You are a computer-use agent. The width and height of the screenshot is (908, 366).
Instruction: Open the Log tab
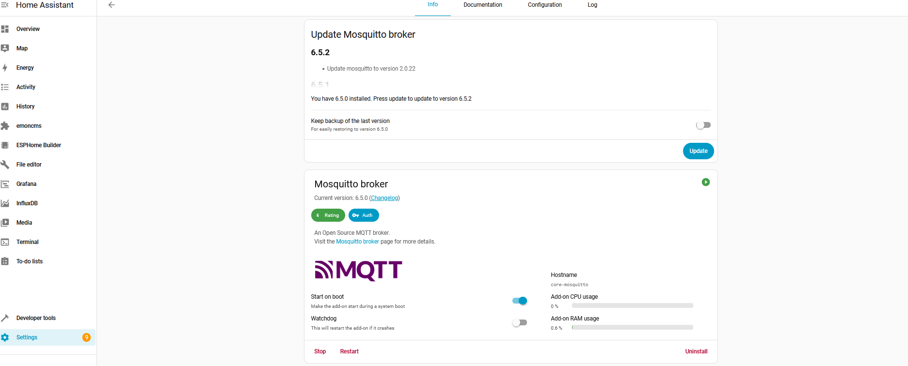[x=592, y=5]
